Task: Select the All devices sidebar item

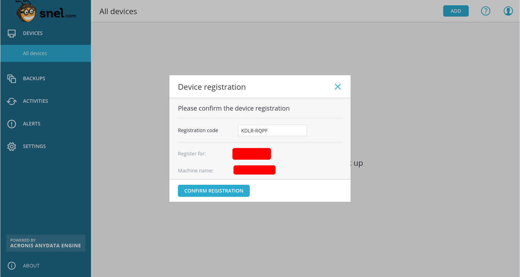Action: tap(35, 53)
